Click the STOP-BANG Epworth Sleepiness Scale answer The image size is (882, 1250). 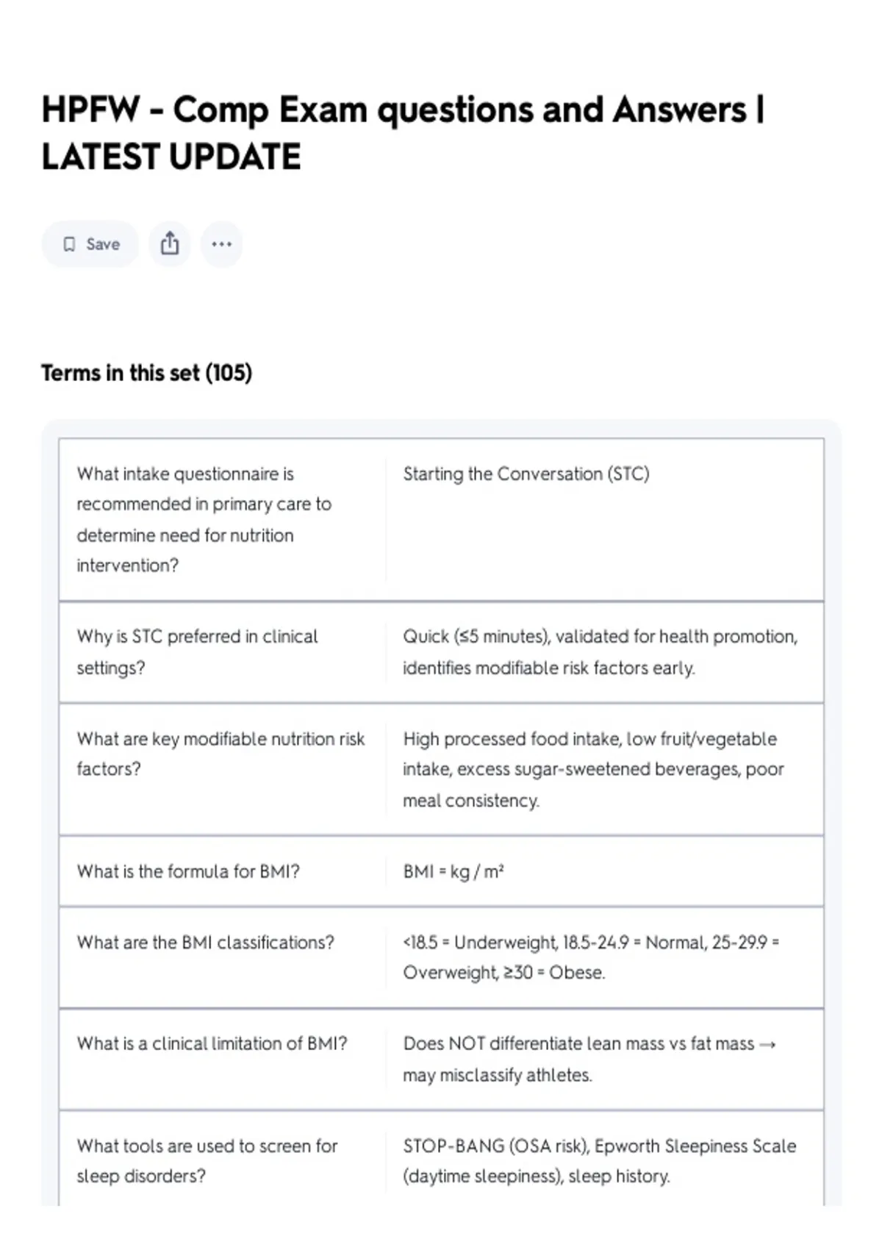(600, 1160)
